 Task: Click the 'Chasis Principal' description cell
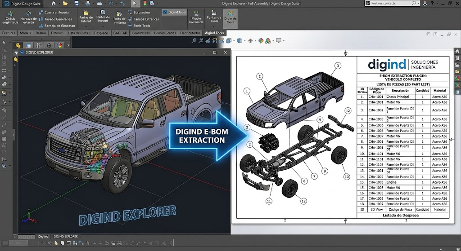tap(400, 97)
